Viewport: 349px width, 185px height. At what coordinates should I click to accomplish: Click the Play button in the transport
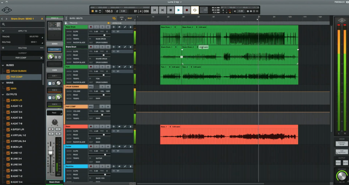[179, 10]
